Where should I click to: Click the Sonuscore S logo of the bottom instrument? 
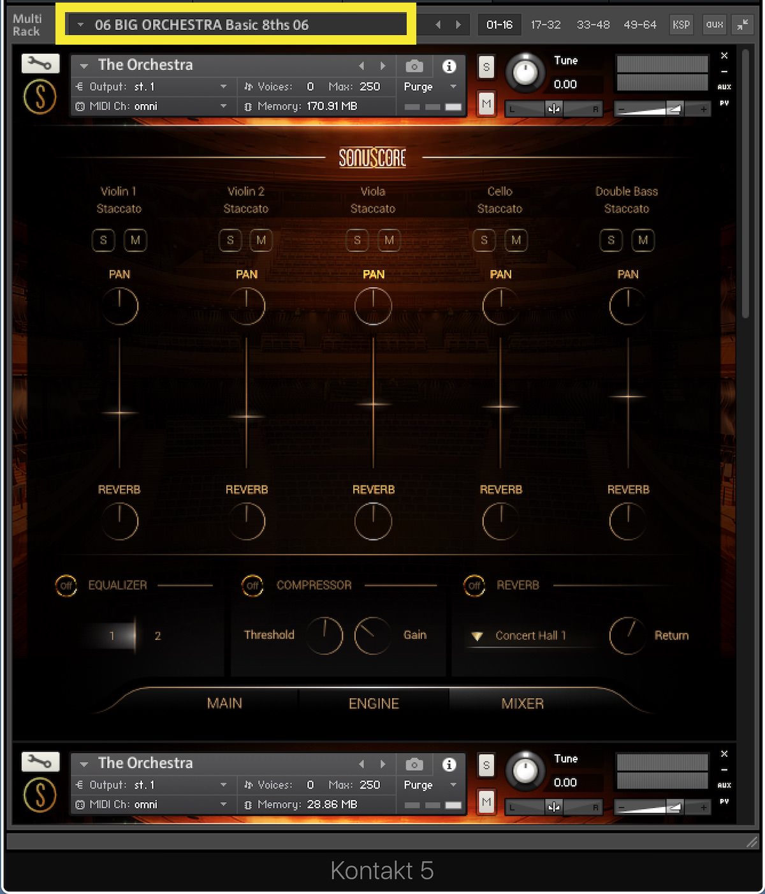(40, 796)
